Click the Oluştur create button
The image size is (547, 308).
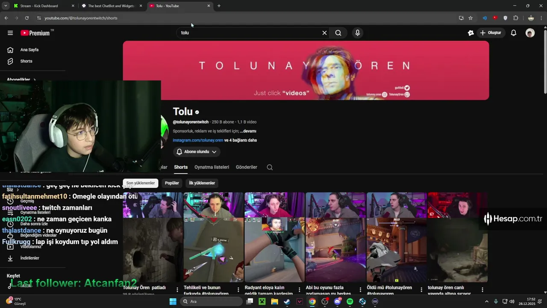[x=491, y=33]
